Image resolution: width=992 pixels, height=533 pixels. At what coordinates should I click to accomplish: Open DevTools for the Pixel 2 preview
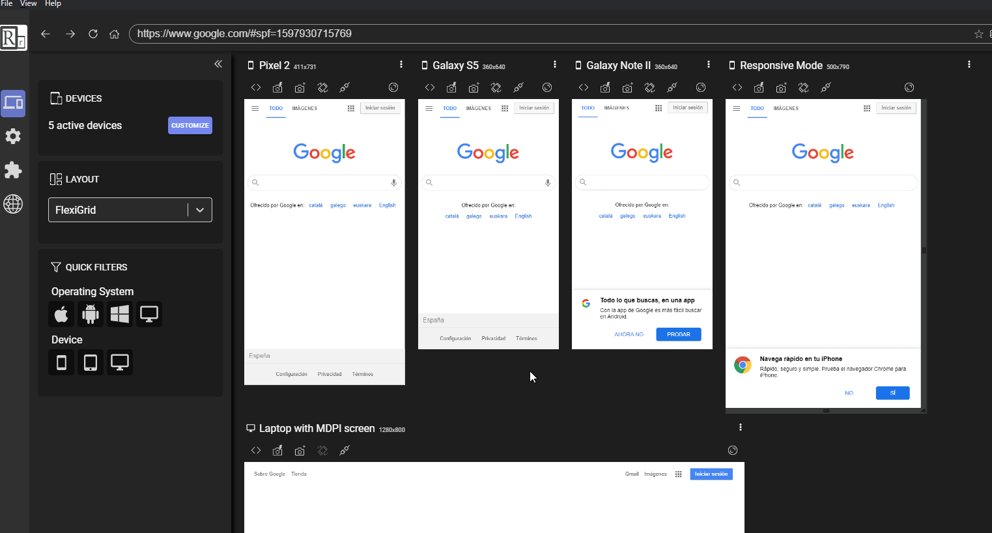coord(256,87)
